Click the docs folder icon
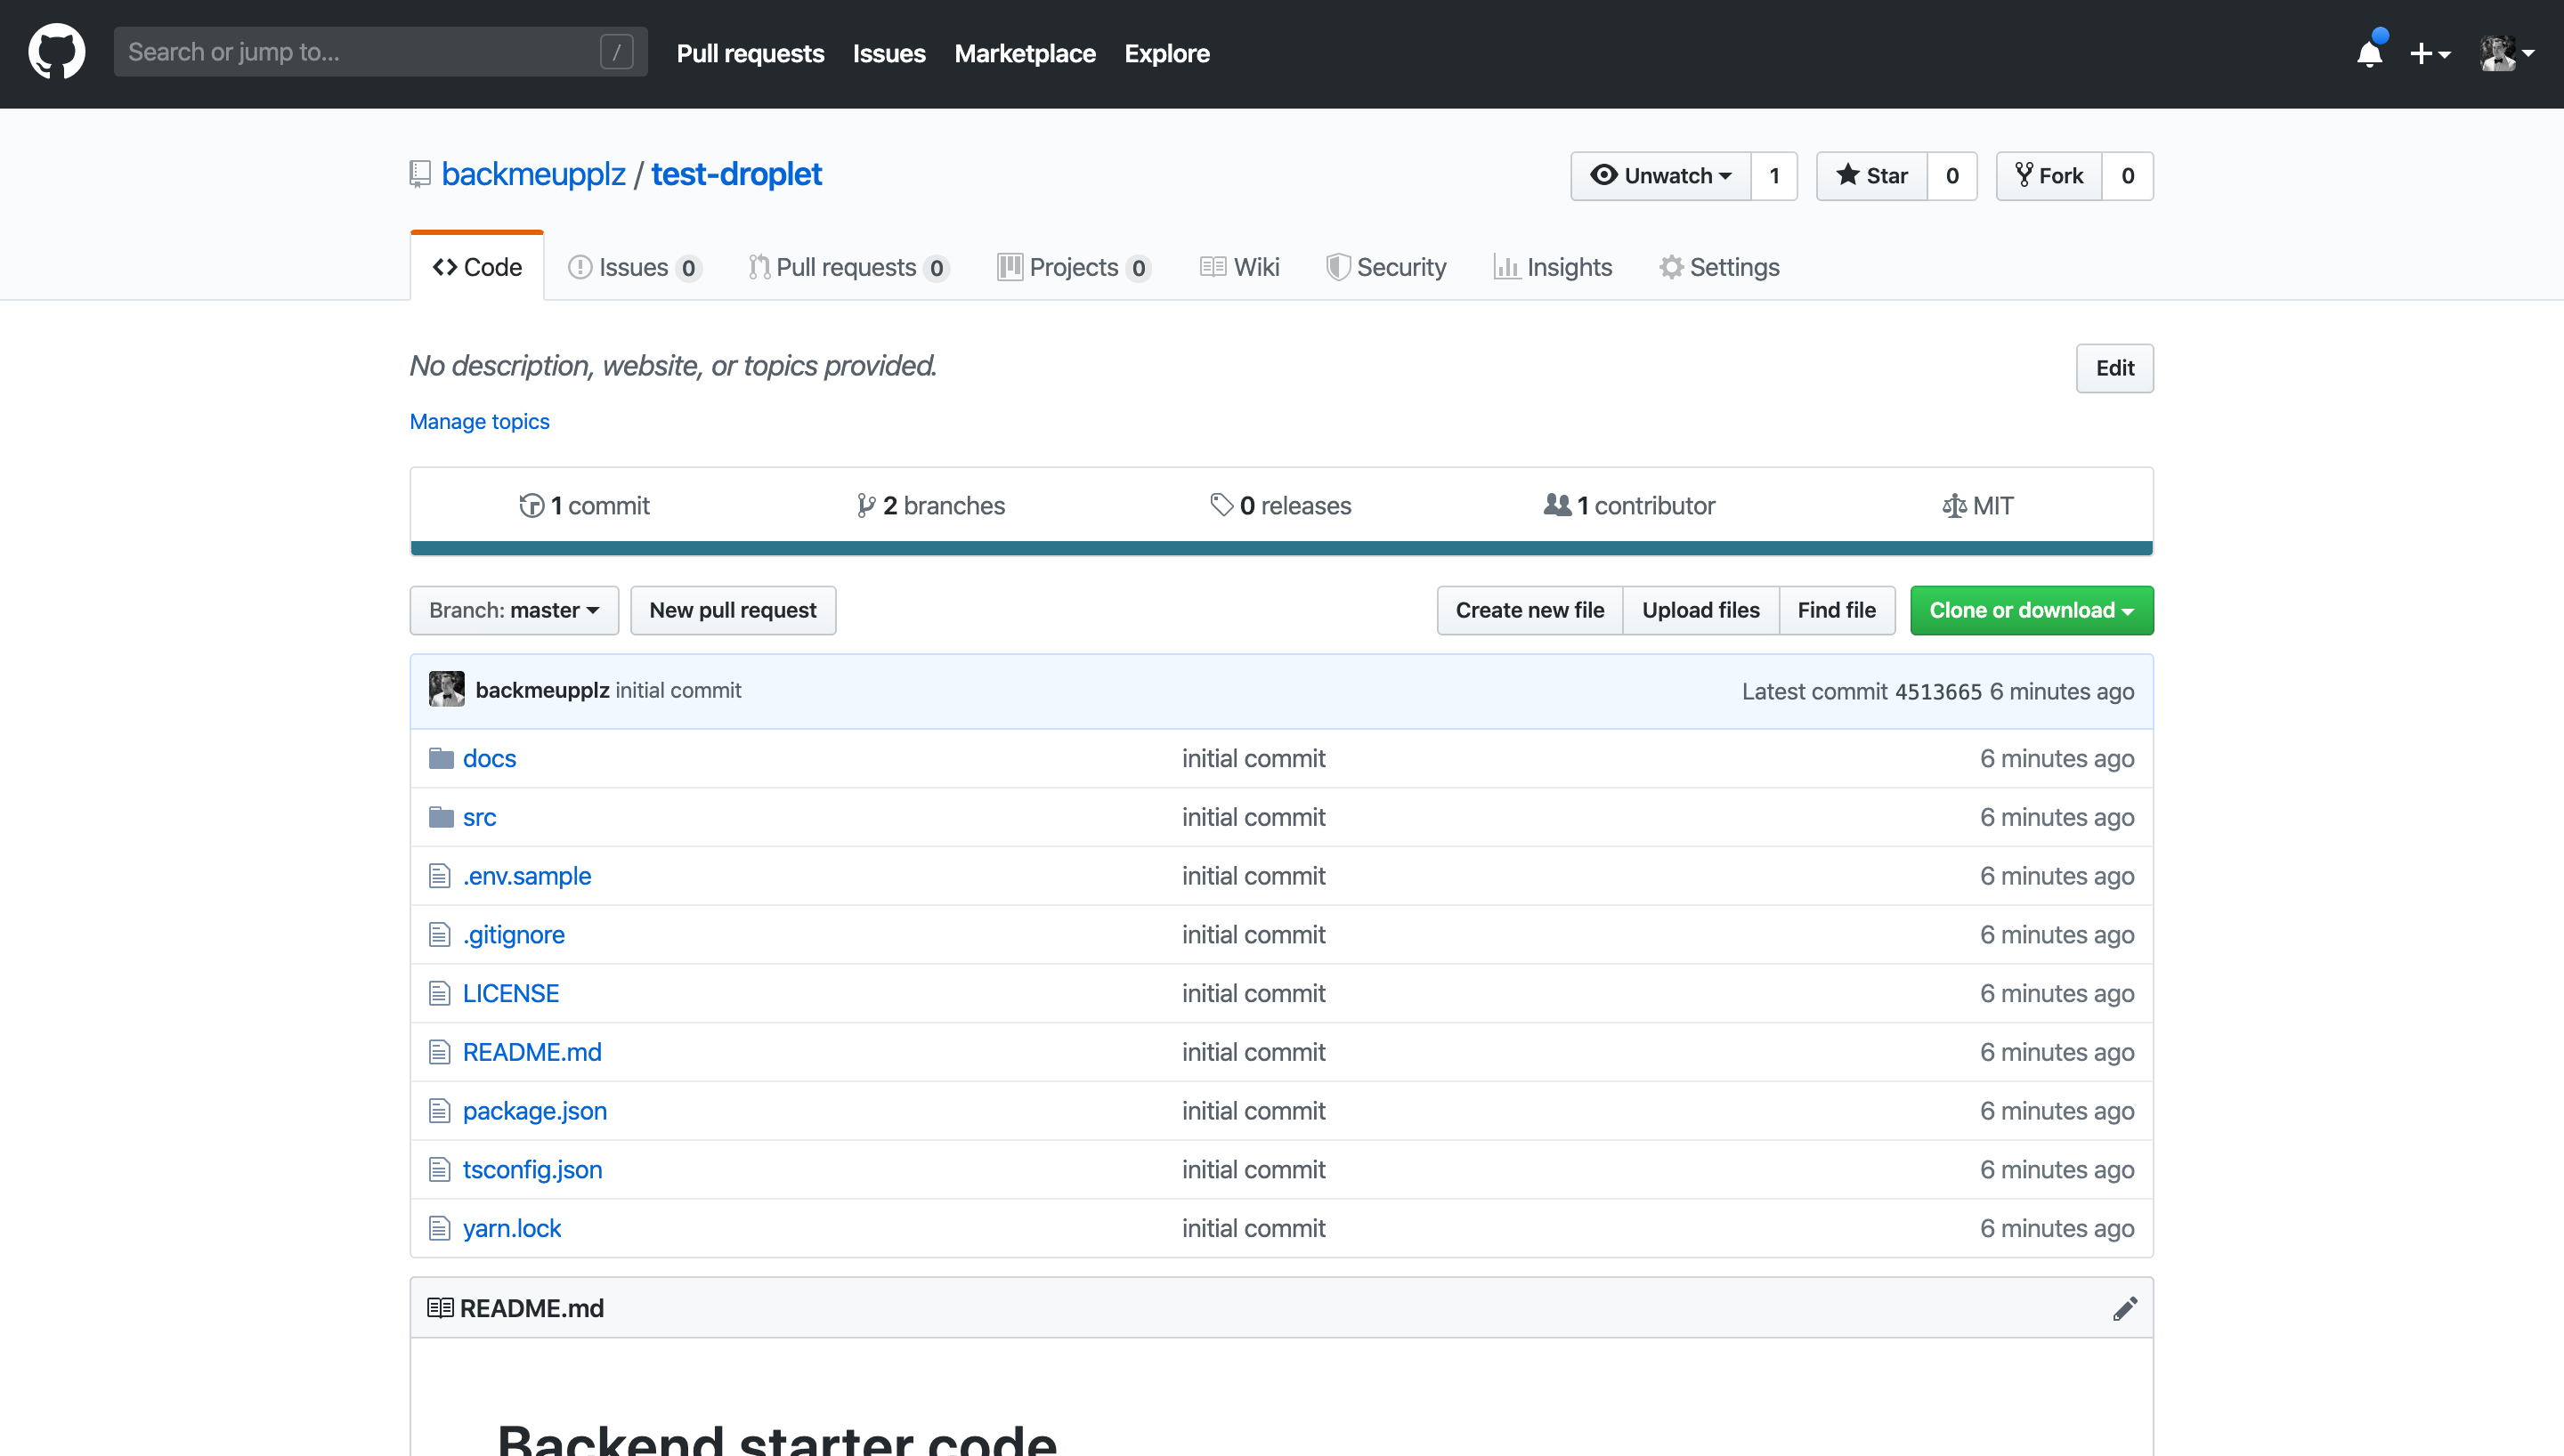This screenshot has width=2564, height=1456. point(441,758)
